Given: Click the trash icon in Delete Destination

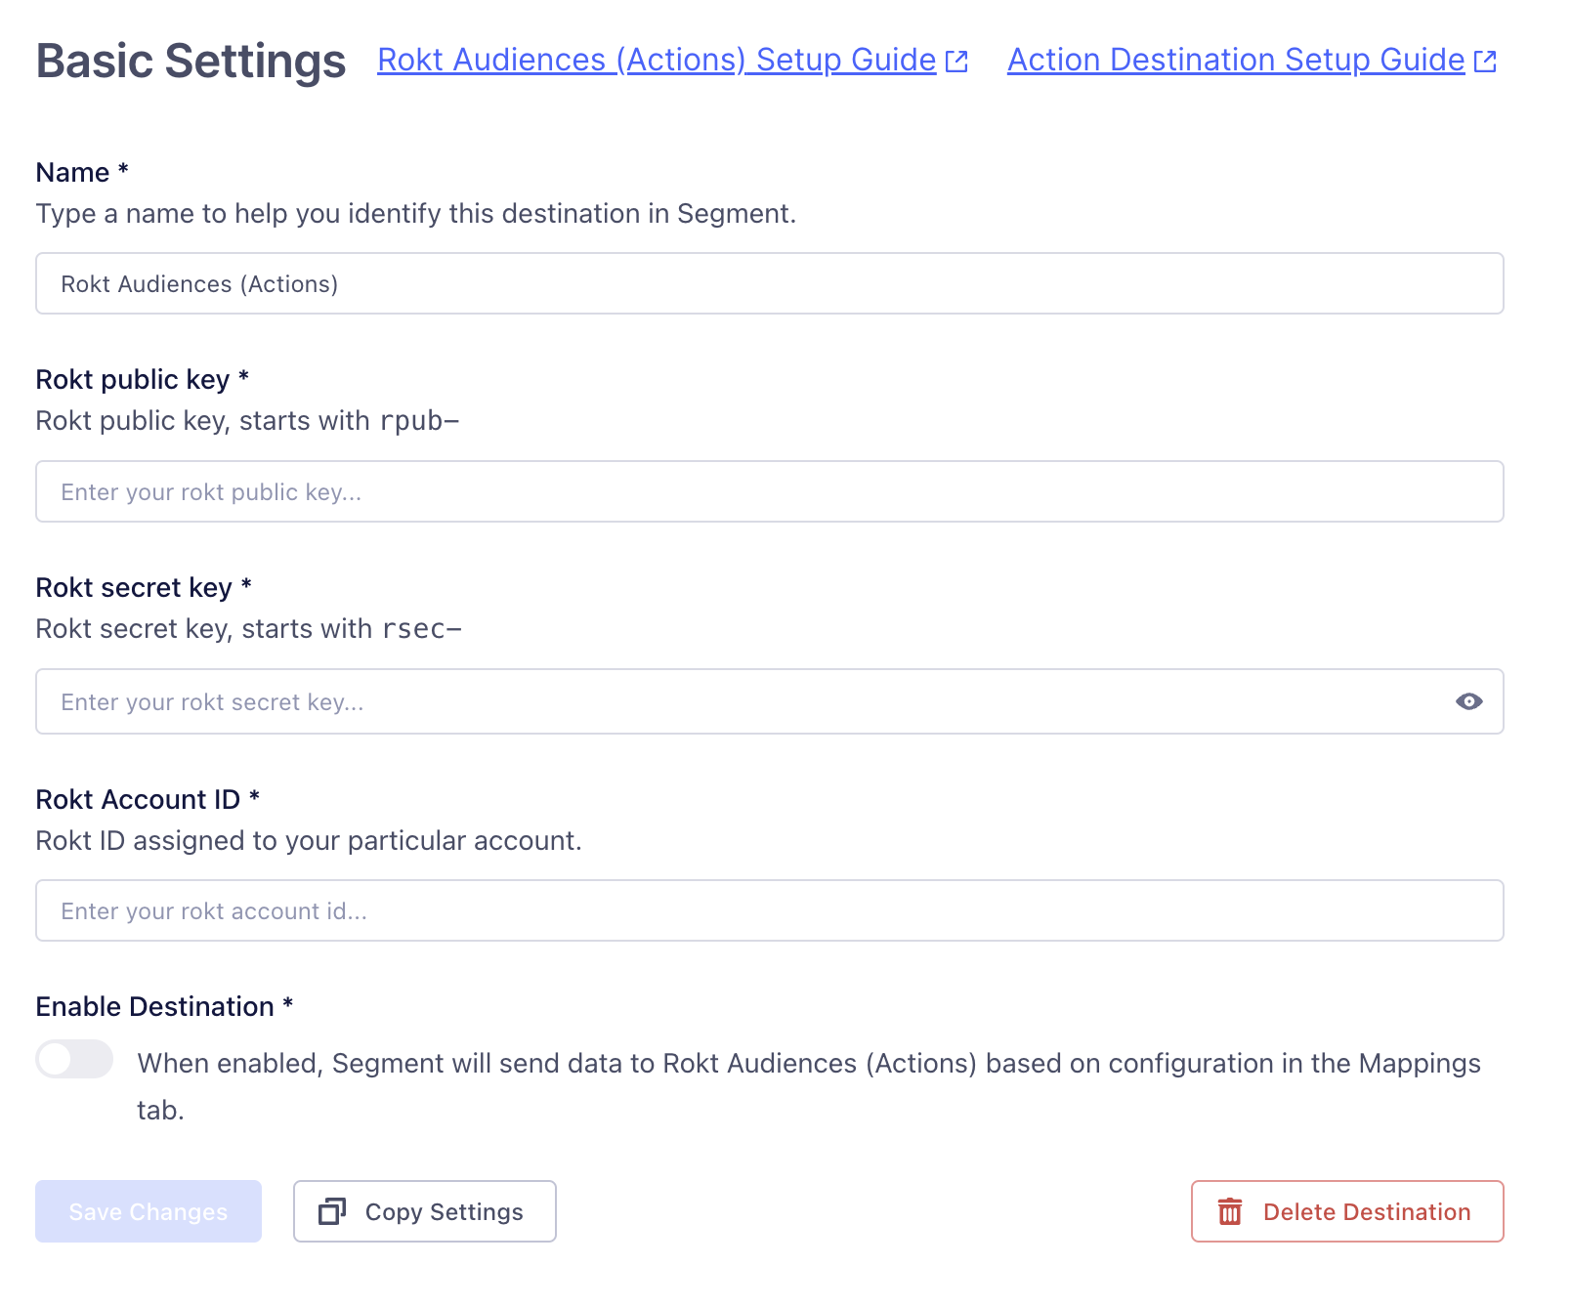Looking at the screenshot, I should coord(1230,1211).
